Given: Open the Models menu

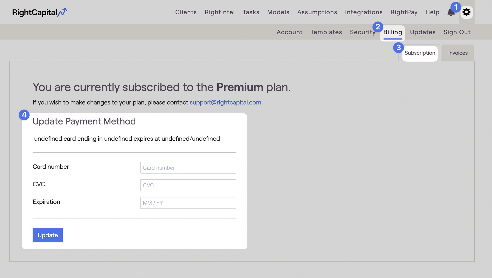Looking at the screenshot, I should click(x=278, y=12).
